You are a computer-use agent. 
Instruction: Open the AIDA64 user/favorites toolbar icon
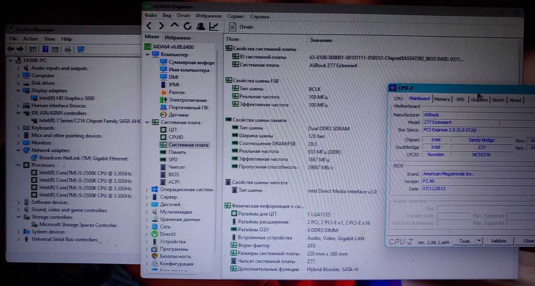[201, 26]
